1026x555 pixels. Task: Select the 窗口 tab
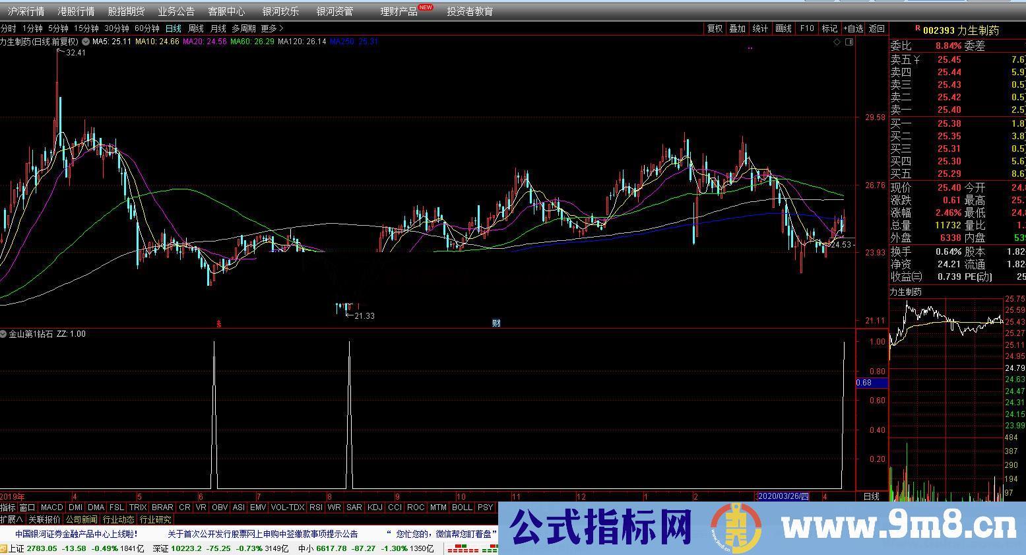click(27, 507)
